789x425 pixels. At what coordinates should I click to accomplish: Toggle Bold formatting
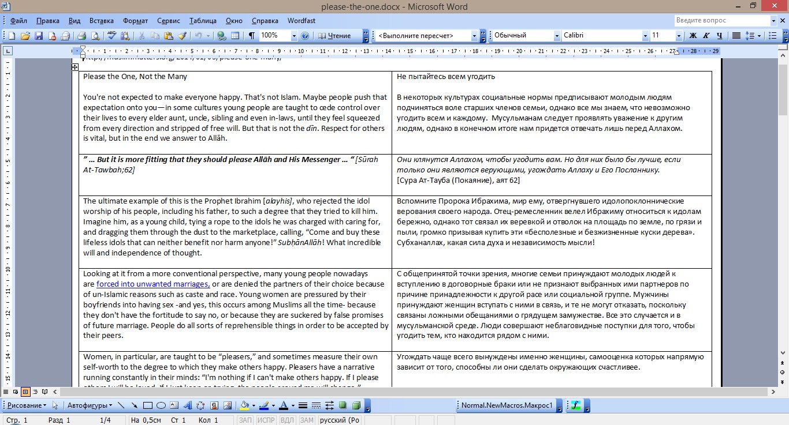[x=693, y=36]
